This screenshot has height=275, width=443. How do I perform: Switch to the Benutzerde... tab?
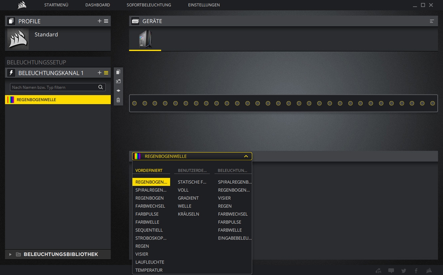192,170
